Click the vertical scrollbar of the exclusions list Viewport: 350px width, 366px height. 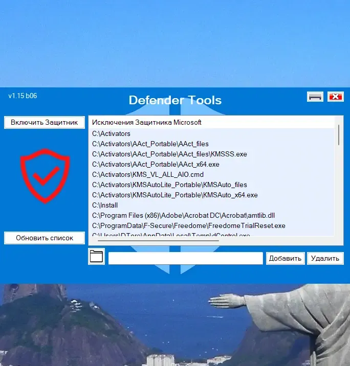(339, 135)
